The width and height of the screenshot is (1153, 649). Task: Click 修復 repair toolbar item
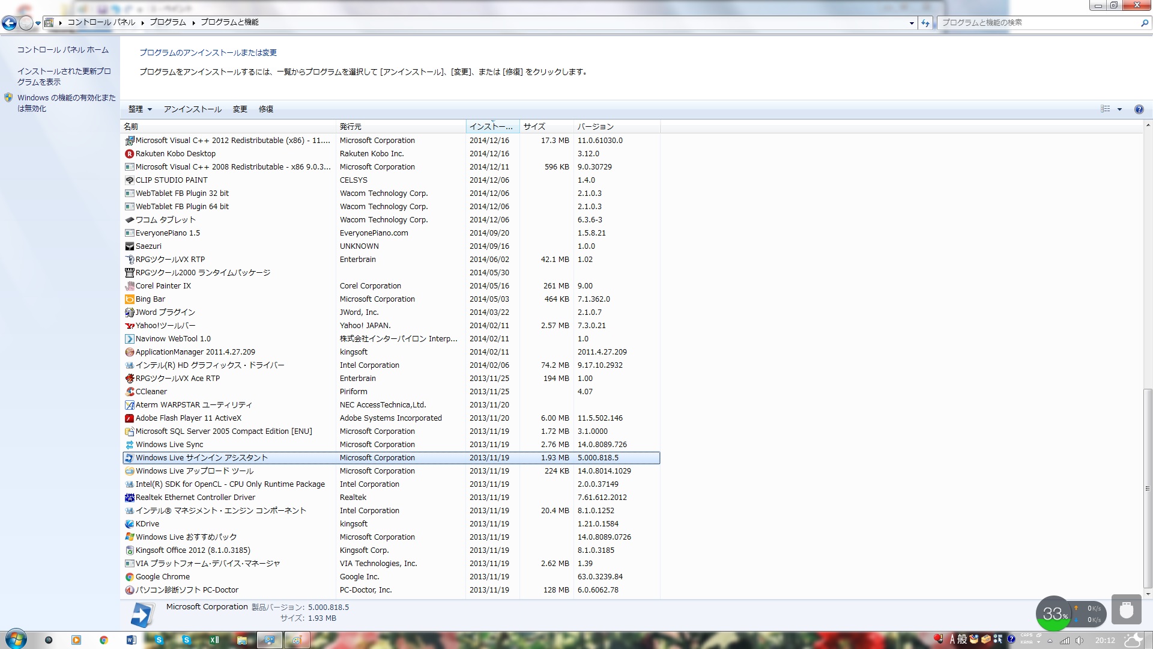click(x=266, y=109)
